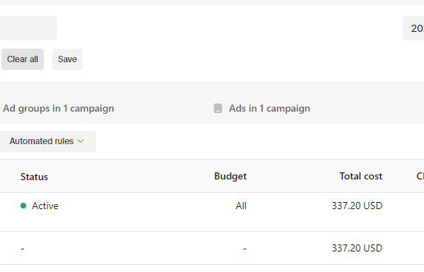Click the dash under the Status column
Image resolution: width=424 pixels, height=272 pixels.
pos(23,249)
